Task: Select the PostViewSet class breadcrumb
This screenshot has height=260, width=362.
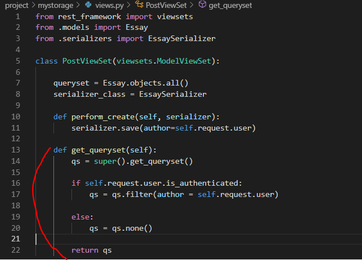Action: tap(166, 5)
